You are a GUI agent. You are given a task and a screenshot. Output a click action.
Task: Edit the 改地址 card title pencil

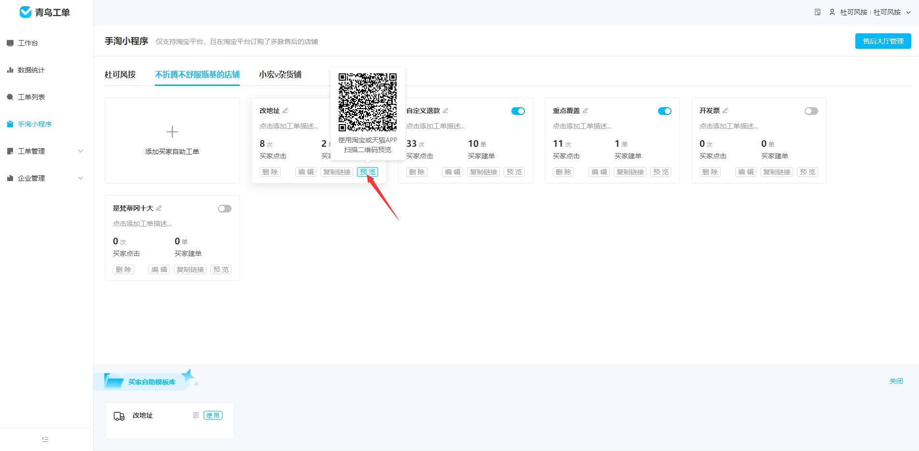click(285, 111)
